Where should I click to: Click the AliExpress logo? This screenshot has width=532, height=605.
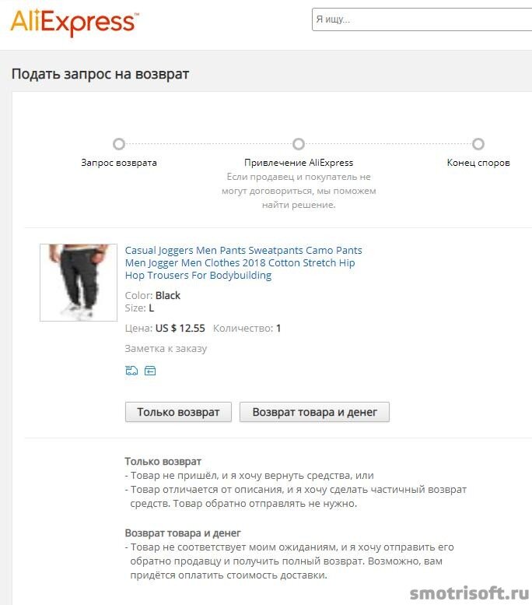click(75, 23)
